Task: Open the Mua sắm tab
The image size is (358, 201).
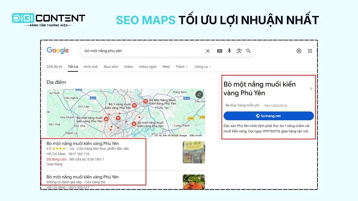Action: [111, 66]
